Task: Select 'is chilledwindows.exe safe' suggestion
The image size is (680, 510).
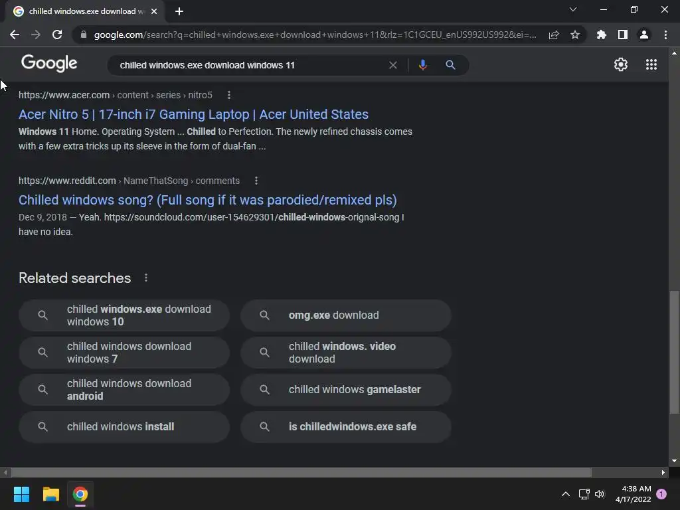Action: click(x=345, y=427)
